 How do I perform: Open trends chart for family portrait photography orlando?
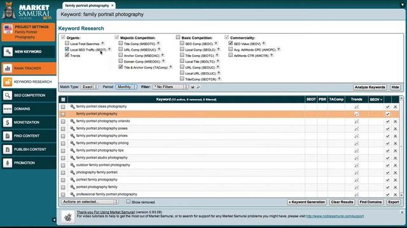(x=356, y=121)
